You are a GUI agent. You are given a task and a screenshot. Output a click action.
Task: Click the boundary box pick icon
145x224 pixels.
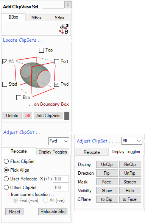[x=64, y=29]
